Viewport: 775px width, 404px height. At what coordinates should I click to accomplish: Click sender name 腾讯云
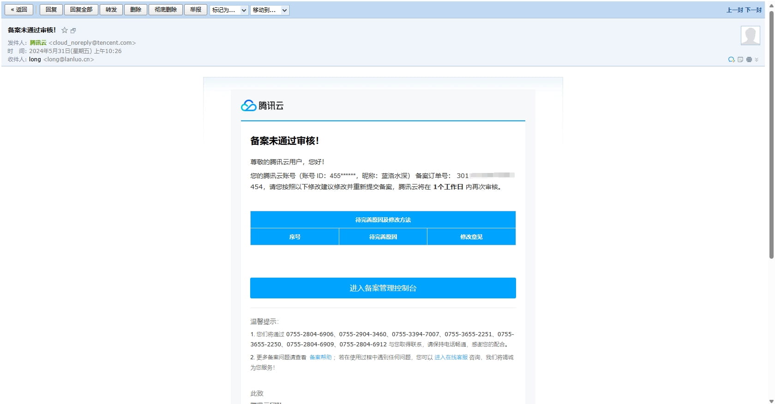pos(38,43)
